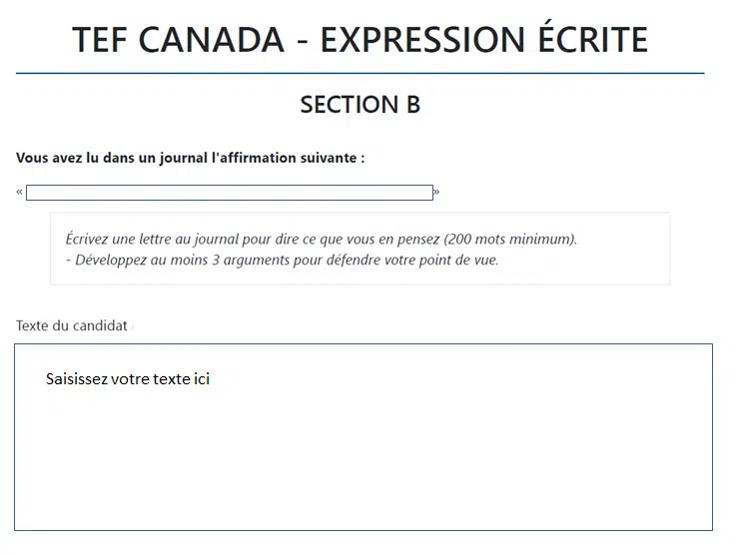The image size is (735, 555).
Task: Click the 'Développez au moins 3 arguments' line
Action: pyautogui.click(x=283, y=260)
